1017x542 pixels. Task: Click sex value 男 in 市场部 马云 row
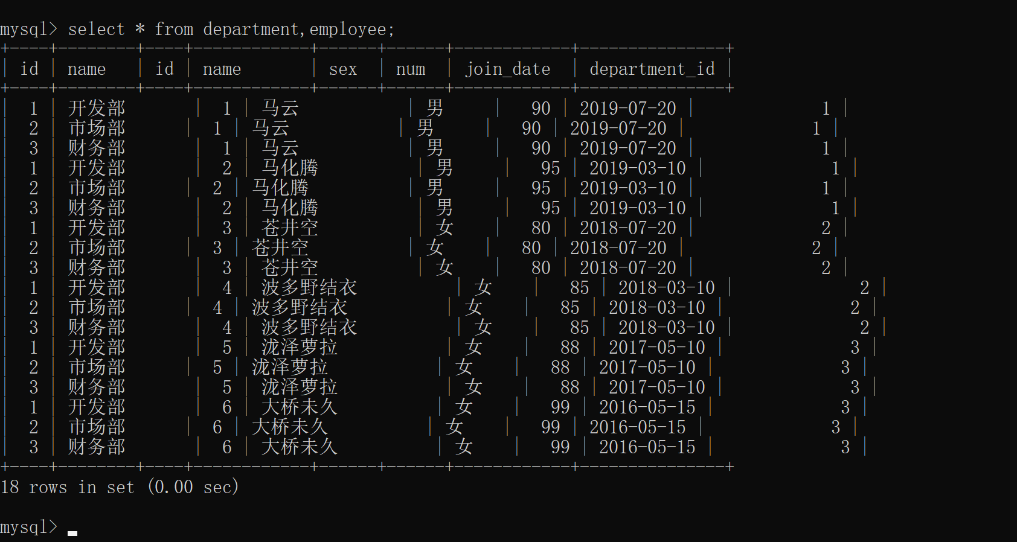click(x=425, y=128)
